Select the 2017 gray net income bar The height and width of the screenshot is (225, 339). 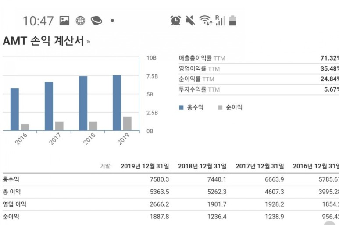pos(59,126)
